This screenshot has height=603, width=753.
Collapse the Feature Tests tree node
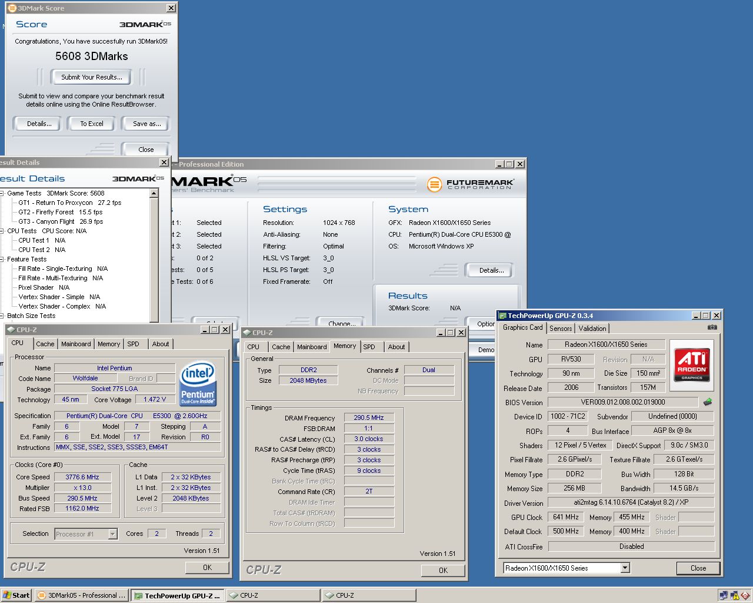tap(2, 259)
